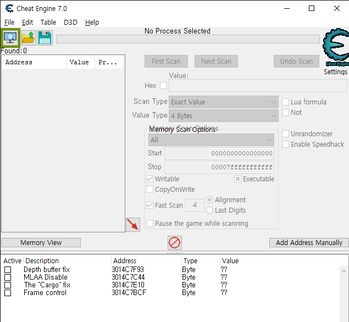Maximize the Cheat Engine window
Image resolution: width=349 pixels, height=322 pixels.
pos(312,8)
